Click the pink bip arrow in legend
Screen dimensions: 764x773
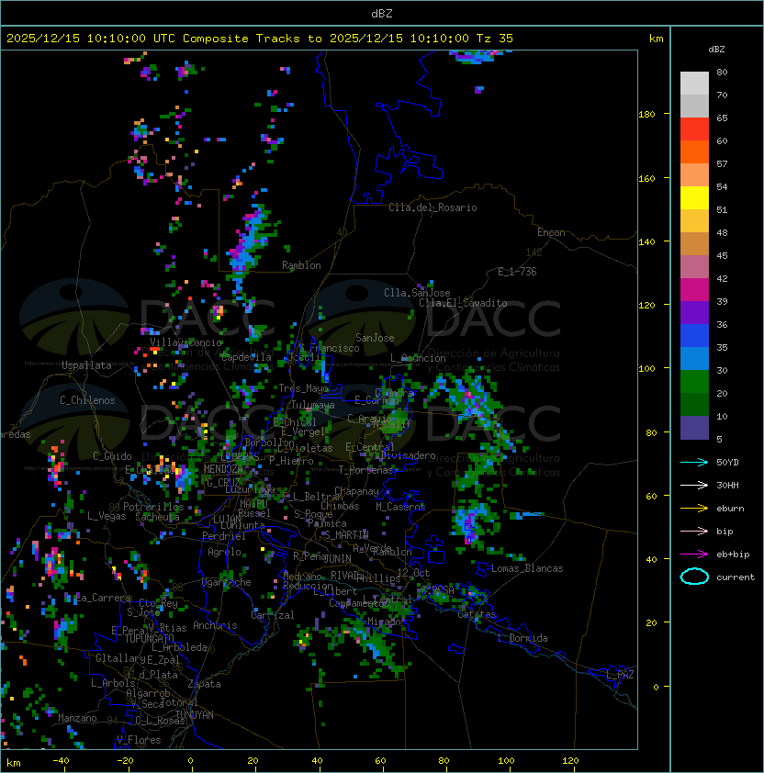click(694, 531)
